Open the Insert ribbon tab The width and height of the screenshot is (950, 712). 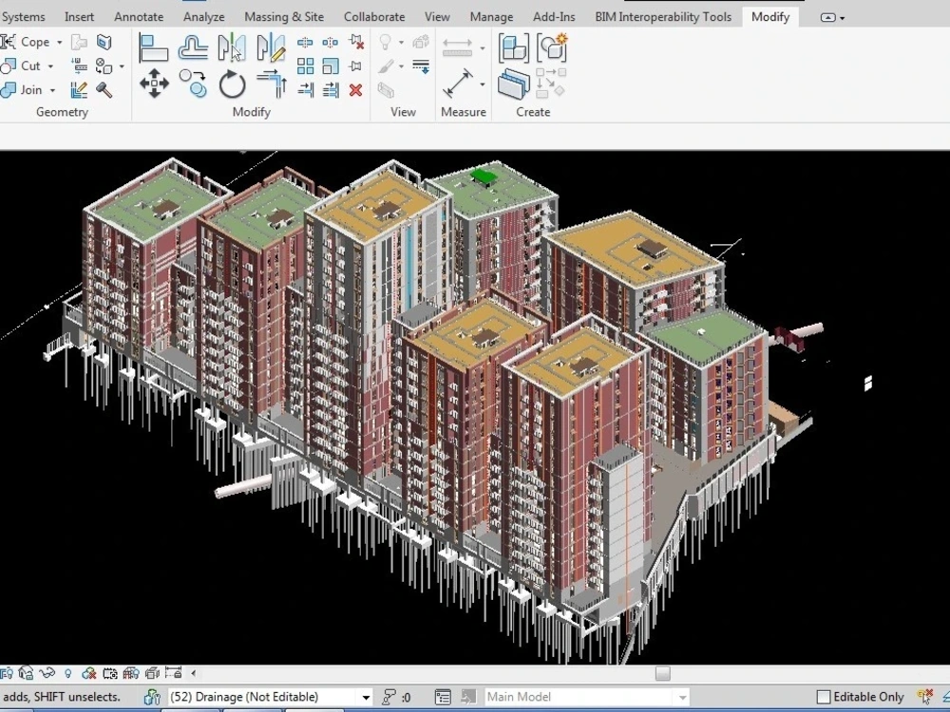coord(80,17)
